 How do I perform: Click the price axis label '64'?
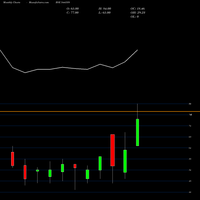tap(190, 148)
